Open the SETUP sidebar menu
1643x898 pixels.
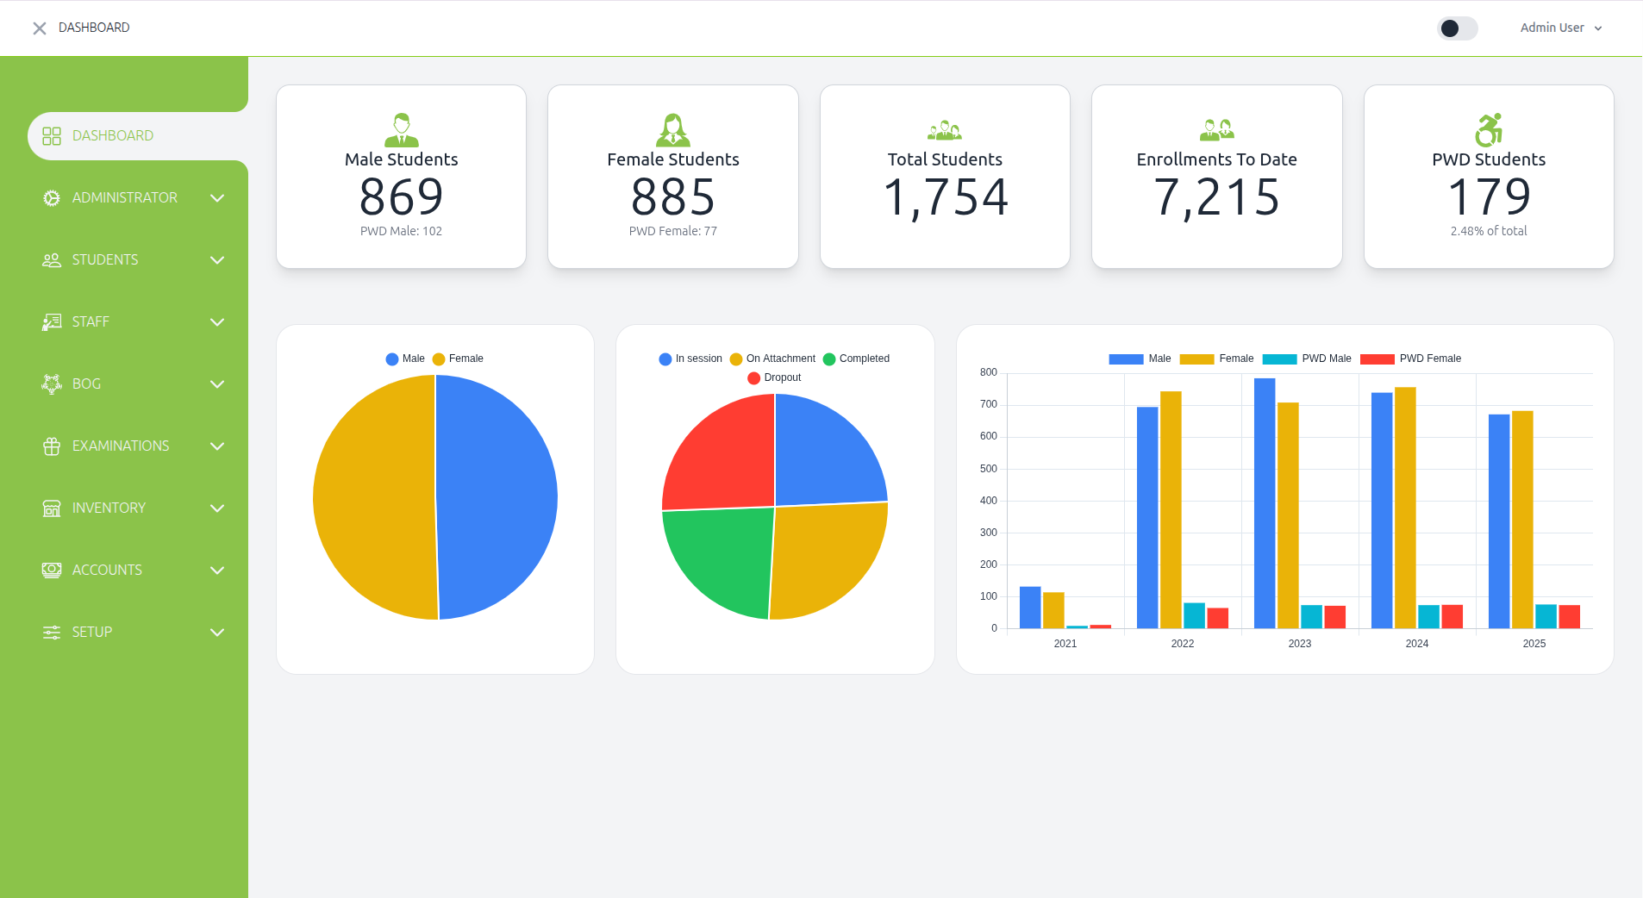pyautogui.click(x=134, y=633)
